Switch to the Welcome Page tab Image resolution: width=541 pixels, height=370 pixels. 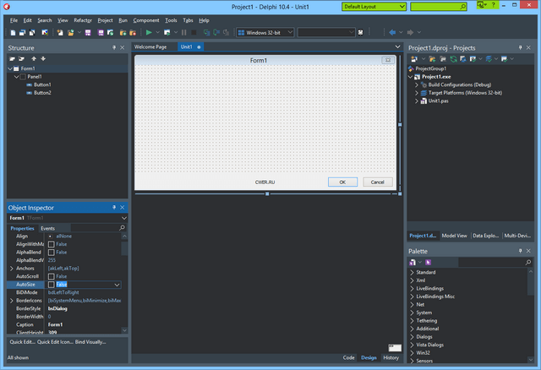coord(150,47)
